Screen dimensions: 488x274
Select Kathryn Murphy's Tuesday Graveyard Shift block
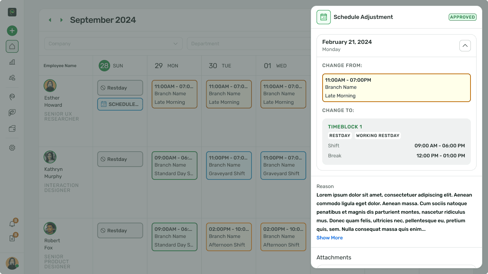[229, 166]
